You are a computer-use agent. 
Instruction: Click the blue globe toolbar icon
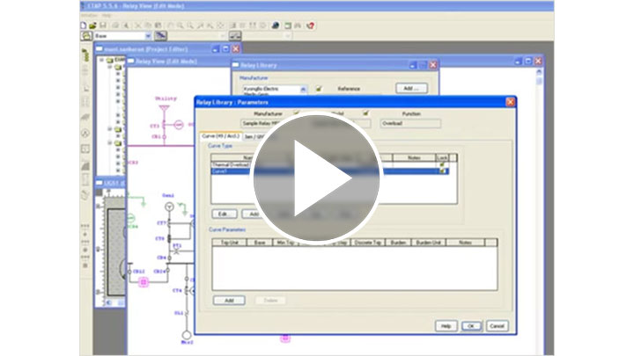pyautogui.click(x=276, y=25)
